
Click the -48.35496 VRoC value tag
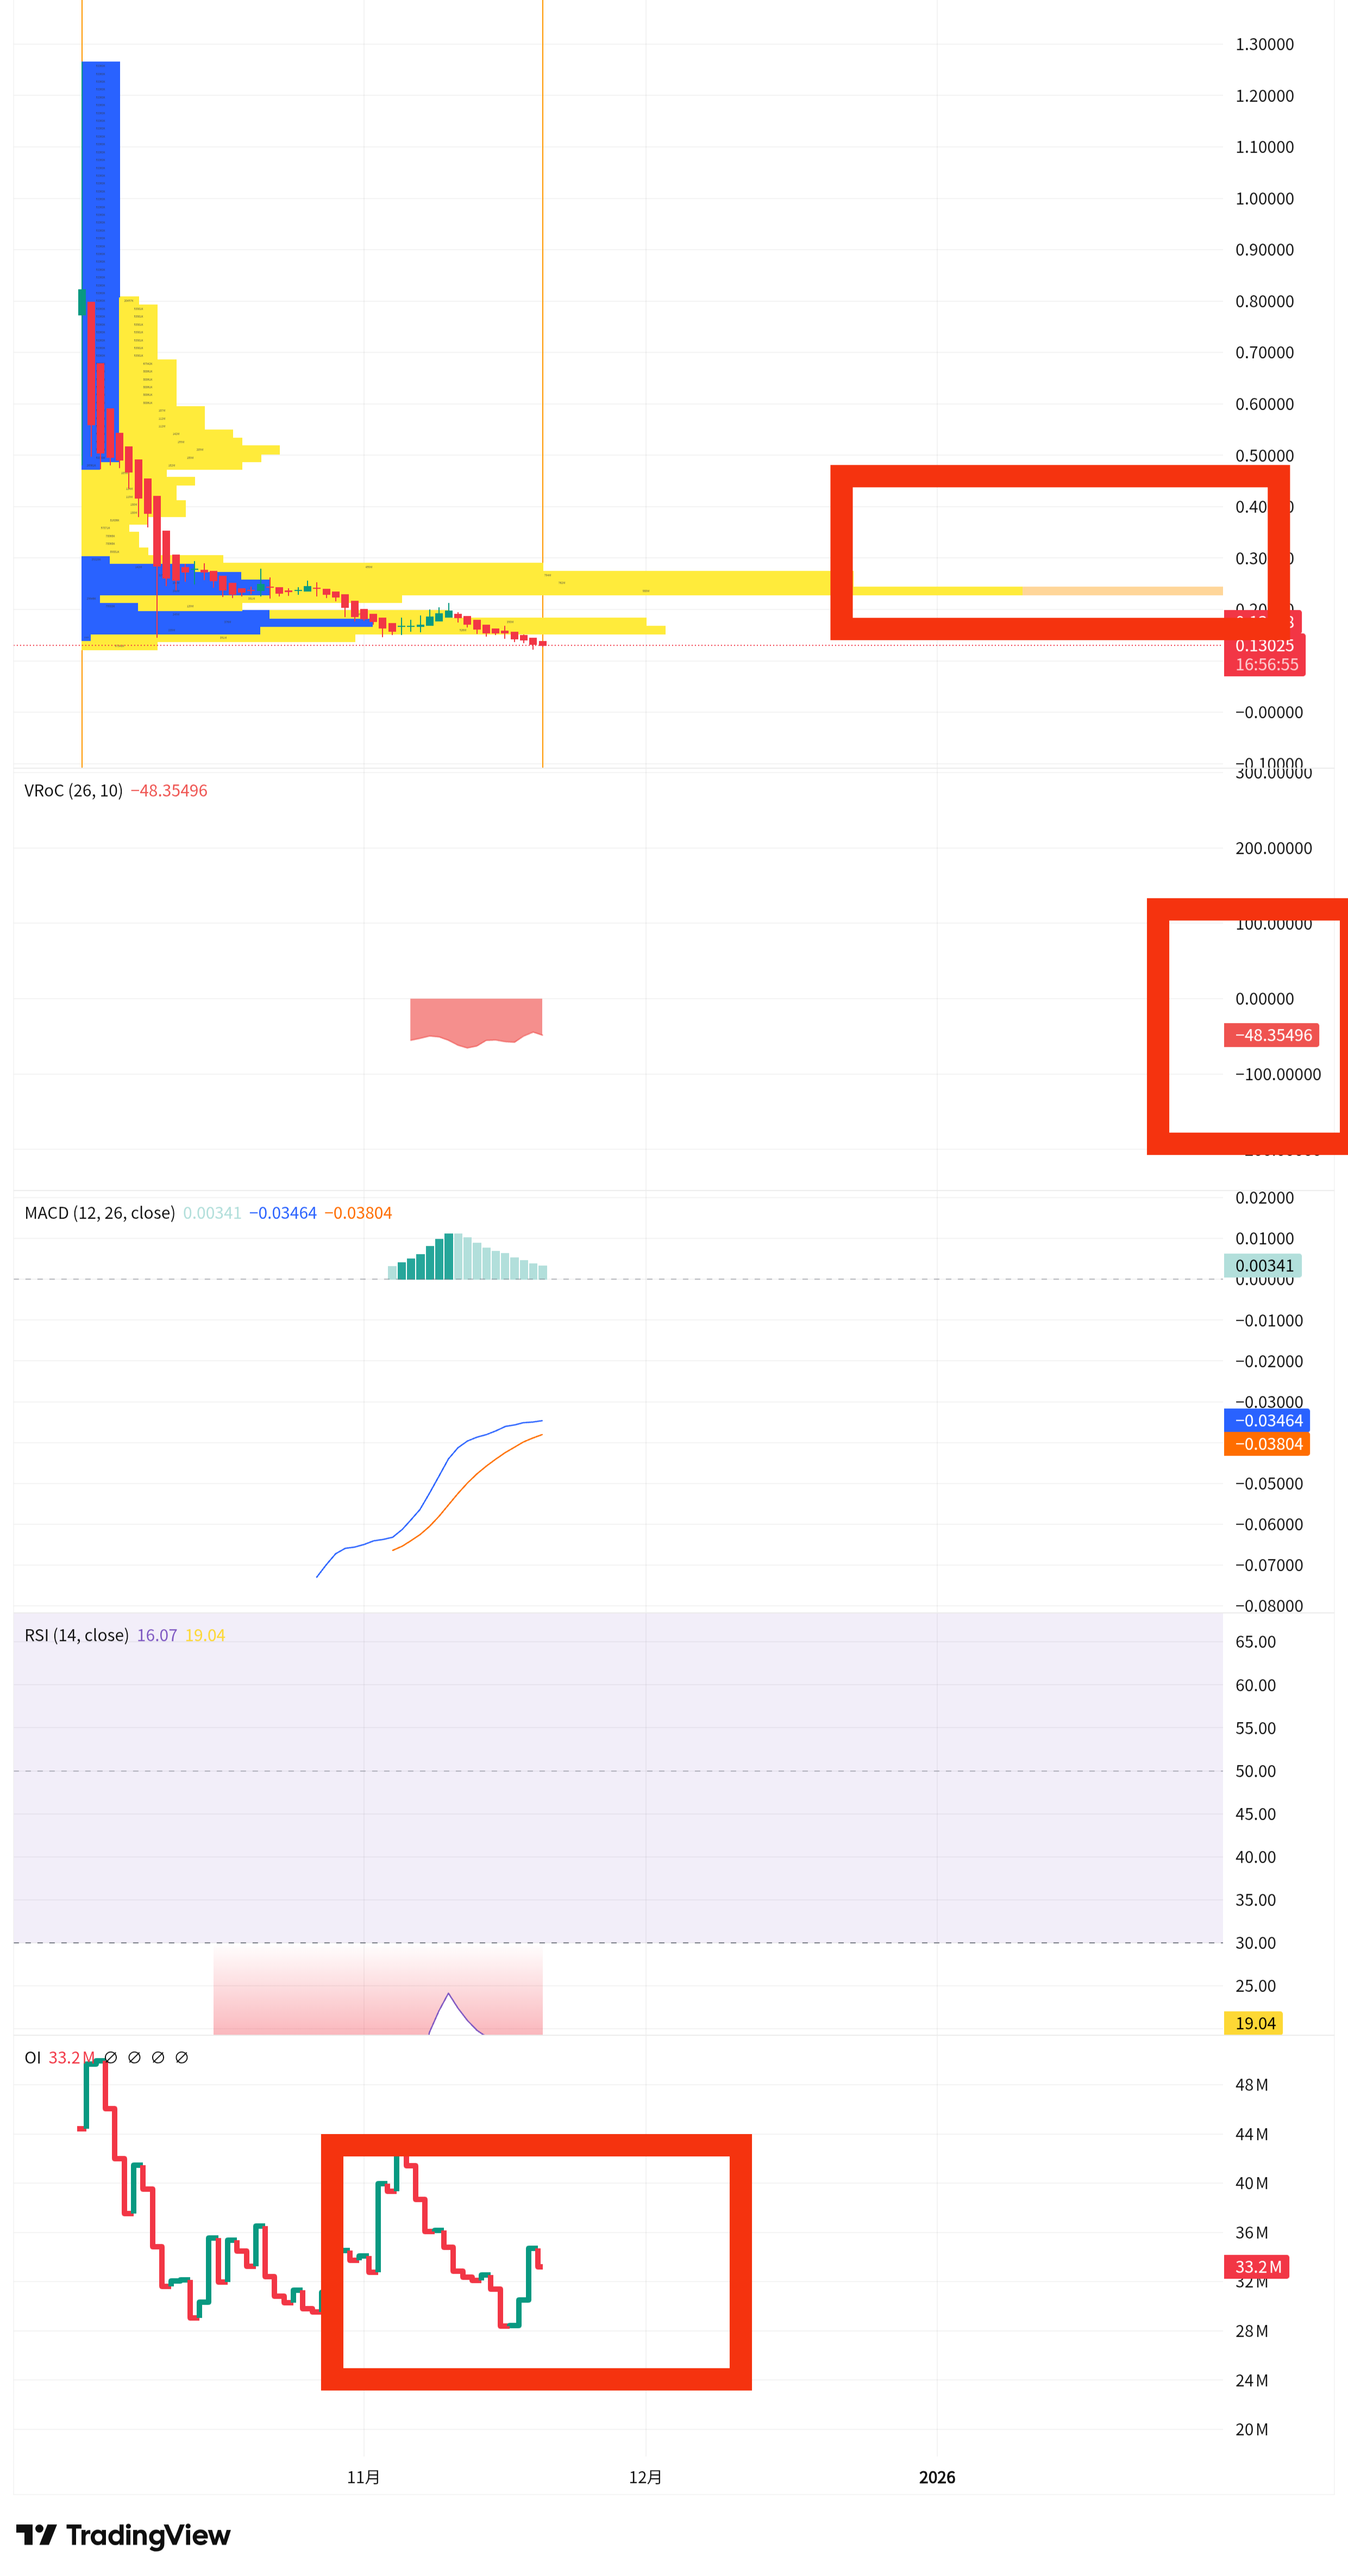(x=1271, y=1035)
